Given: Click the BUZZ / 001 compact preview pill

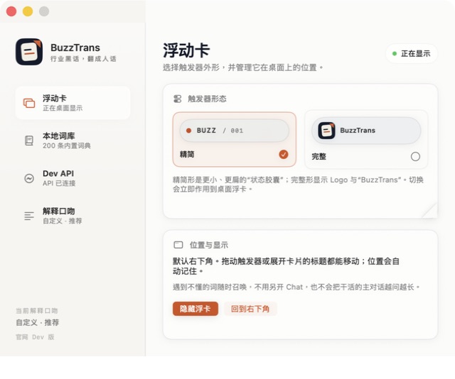Looking at the screenshot, I should coord(235,131).
